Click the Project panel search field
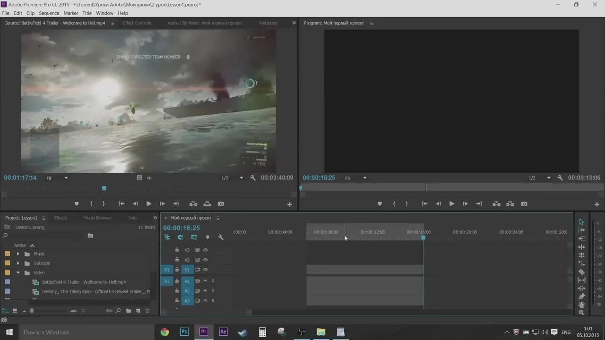The height and width of the screenshot is (340, 605). point(43,235)
